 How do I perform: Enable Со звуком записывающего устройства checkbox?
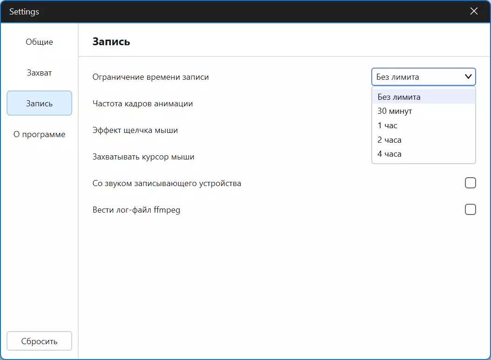(x=470, y=183)
